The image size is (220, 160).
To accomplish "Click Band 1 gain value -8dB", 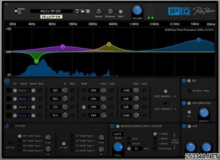I will click(126, 90).
